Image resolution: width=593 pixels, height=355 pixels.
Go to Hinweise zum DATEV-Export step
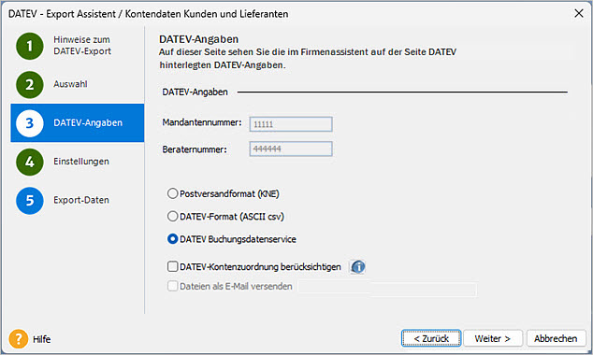point(82,46)
